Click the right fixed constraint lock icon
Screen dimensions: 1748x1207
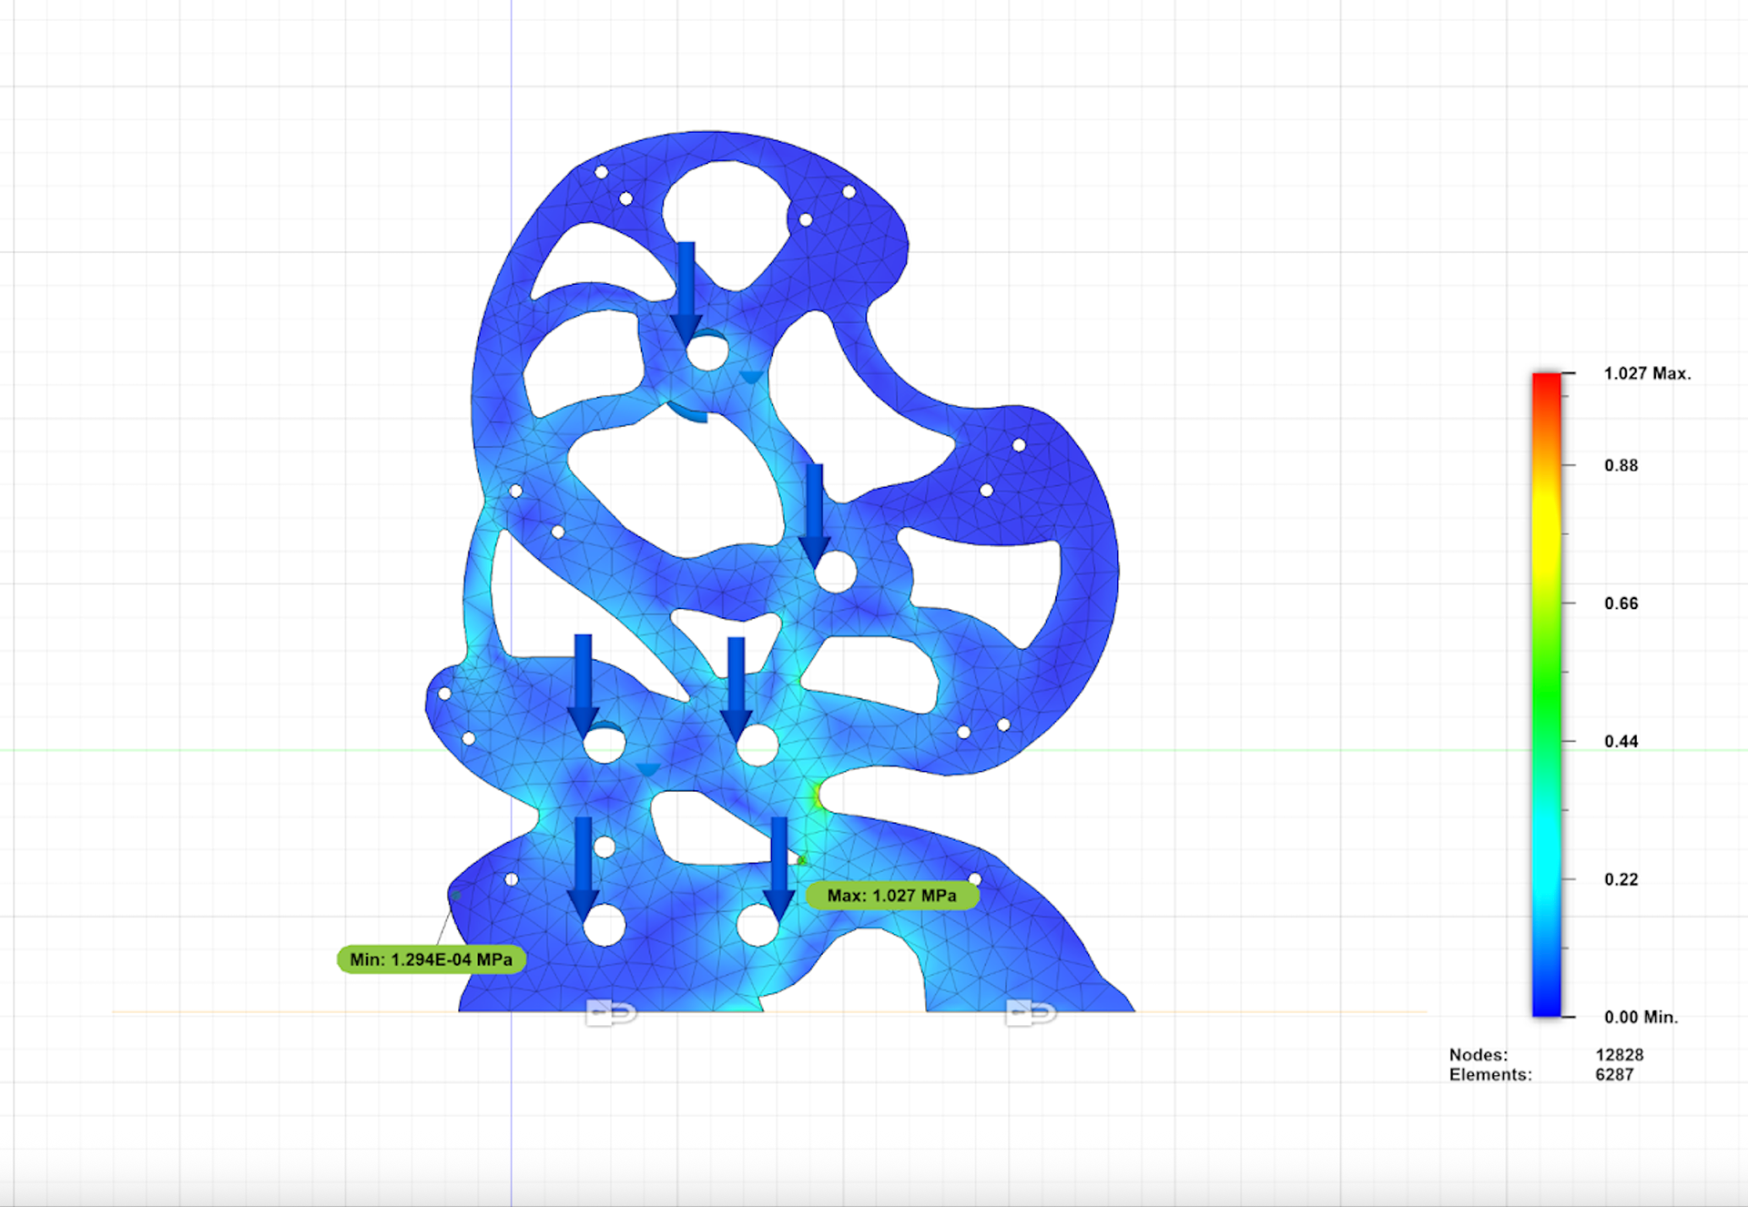click(1030, 1012)
